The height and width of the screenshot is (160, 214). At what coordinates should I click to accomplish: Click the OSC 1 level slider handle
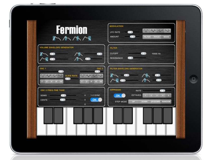point(61,71)
